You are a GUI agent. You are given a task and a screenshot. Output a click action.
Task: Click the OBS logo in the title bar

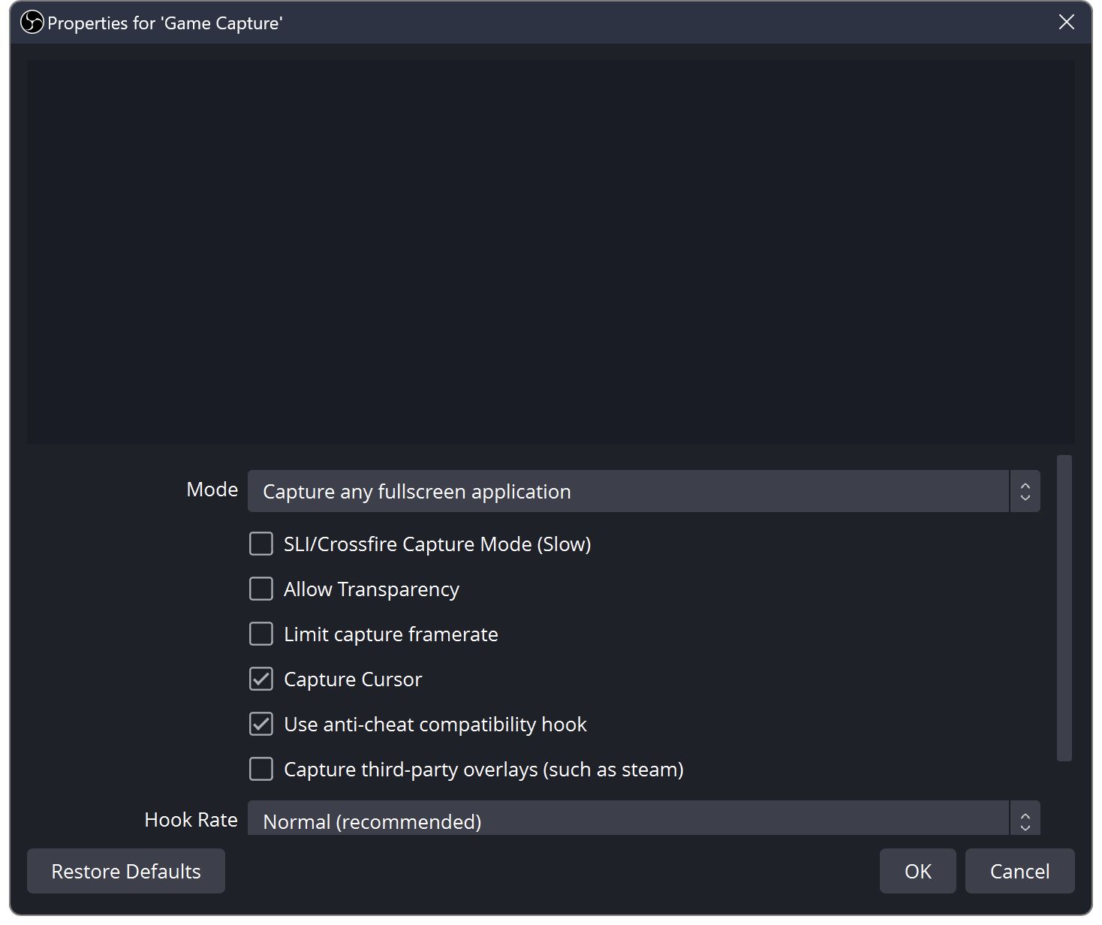[x=30, y=22]
